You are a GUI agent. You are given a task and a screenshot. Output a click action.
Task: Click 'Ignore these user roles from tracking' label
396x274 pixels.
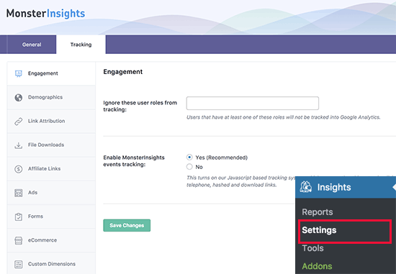pos(140,106)
